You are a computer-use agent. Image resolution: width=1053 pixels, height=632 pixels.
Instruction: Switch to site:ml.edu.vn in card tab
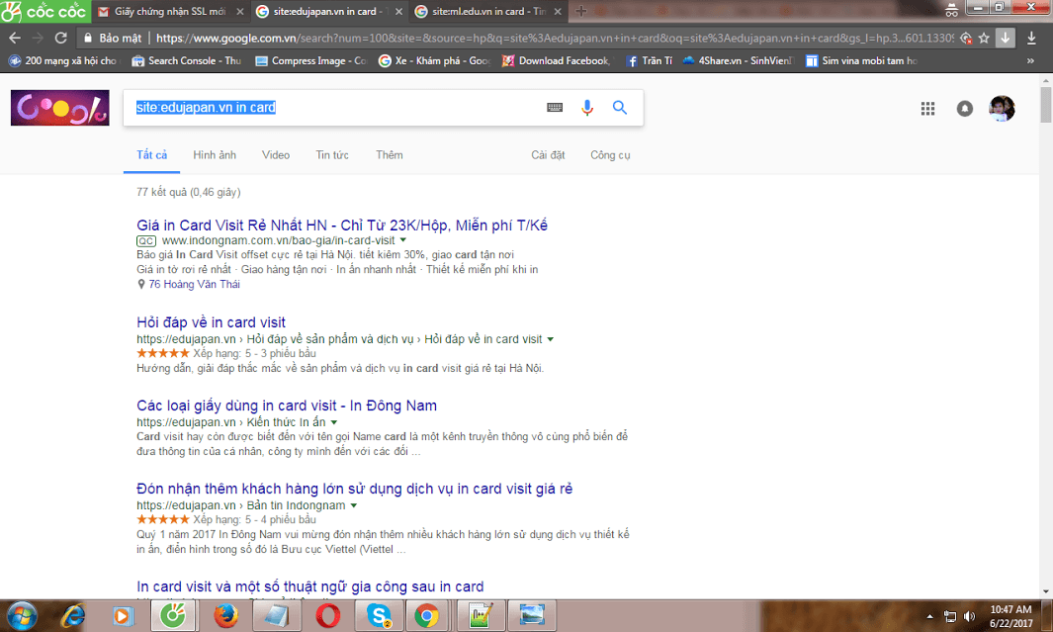[x=488, y=12]
